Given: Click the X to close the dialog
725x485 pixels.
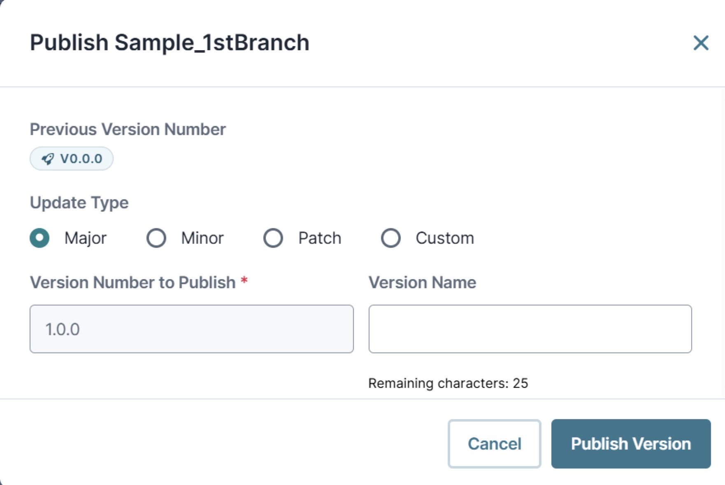Looking at the screenshot, I should click(700, 43).
